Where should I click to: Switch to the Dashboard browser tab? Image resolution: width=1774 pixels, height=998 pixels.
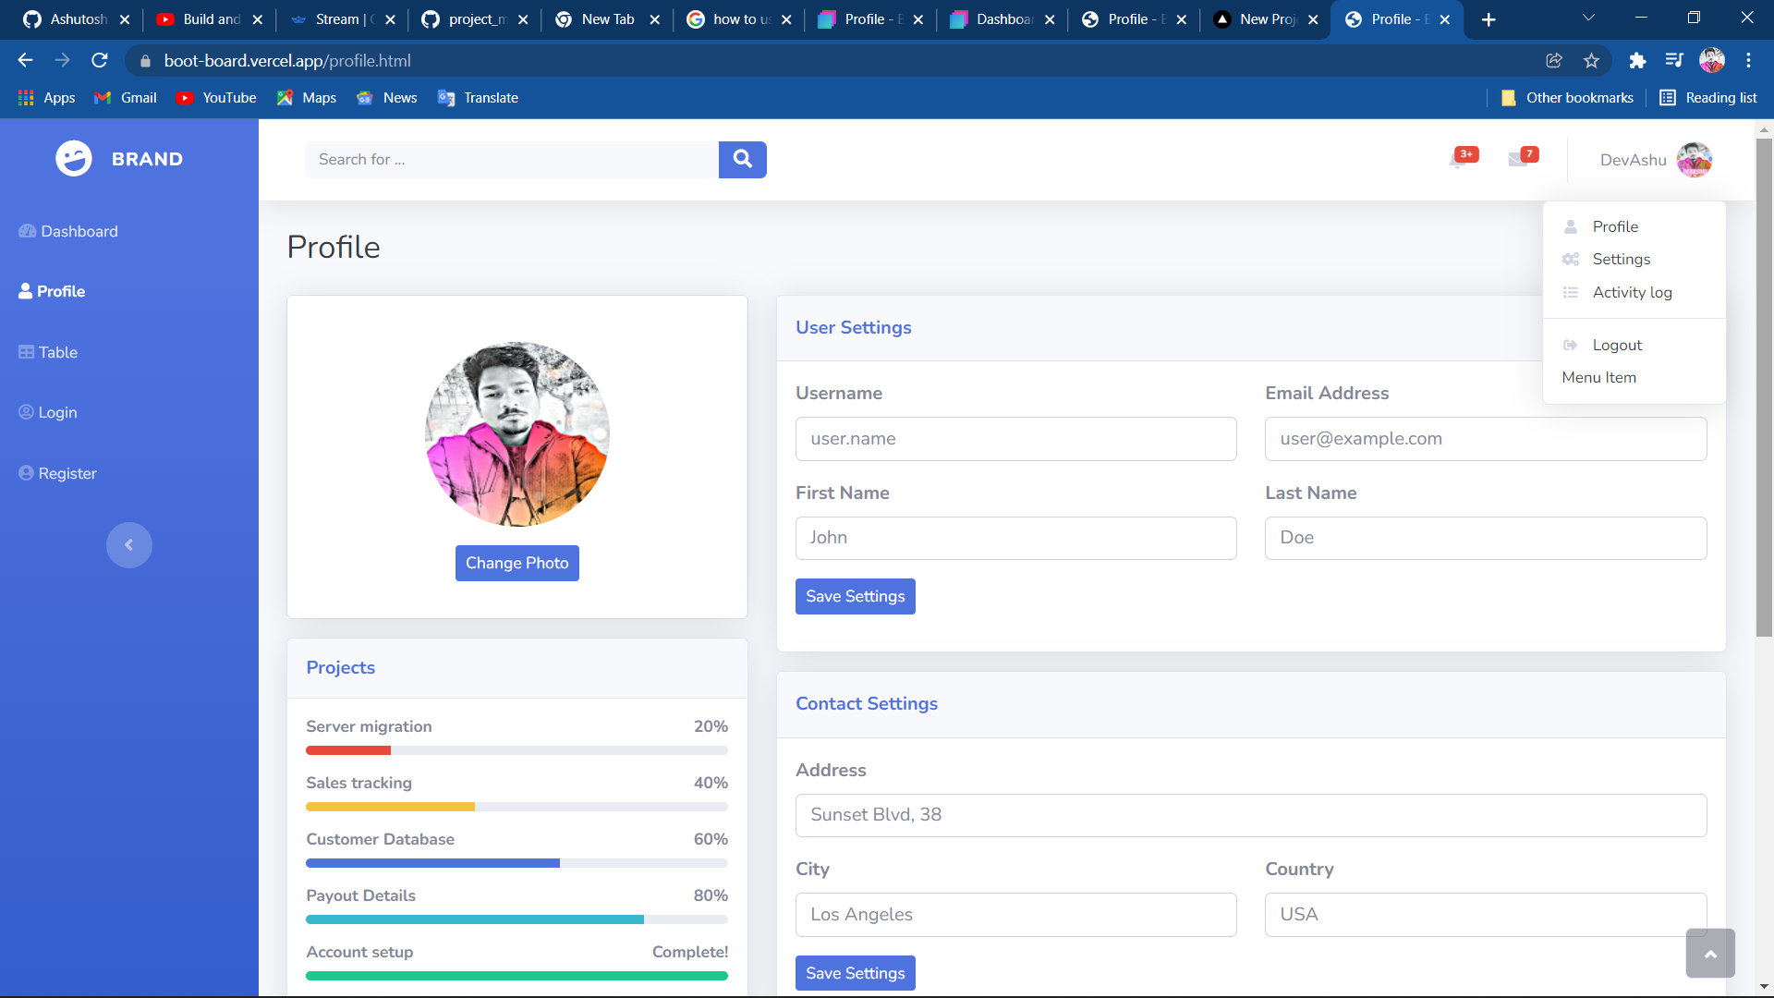pos(1002,19)
